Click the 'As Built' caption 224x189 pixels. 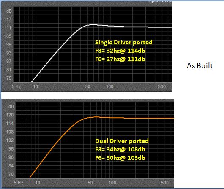point(200,66)
